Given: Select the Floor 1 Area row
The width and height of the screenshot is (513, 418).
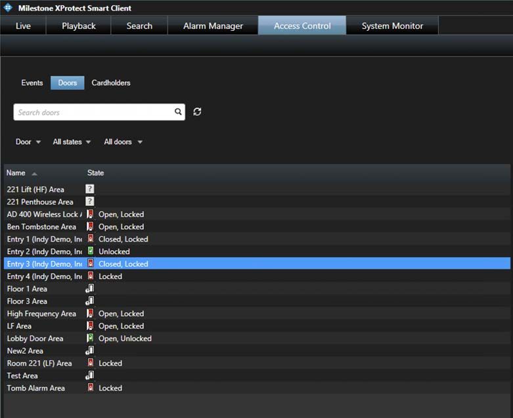Looking at the screenshot, I should [257, 289].
